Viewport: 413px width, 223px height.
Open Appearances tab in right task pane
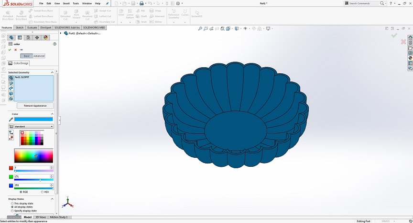coord(410,58)
